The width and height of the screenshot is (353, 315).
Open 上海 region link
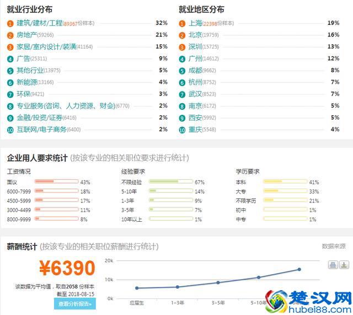coord(195,23)
